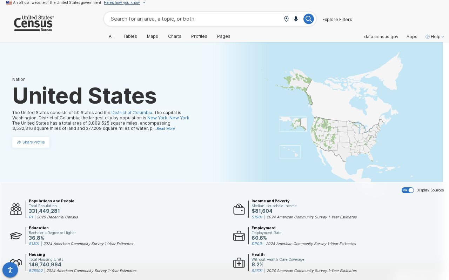The image size is (449, 280).
Task: Open the Help dropdown menu
Action: (x=435, y=37)
